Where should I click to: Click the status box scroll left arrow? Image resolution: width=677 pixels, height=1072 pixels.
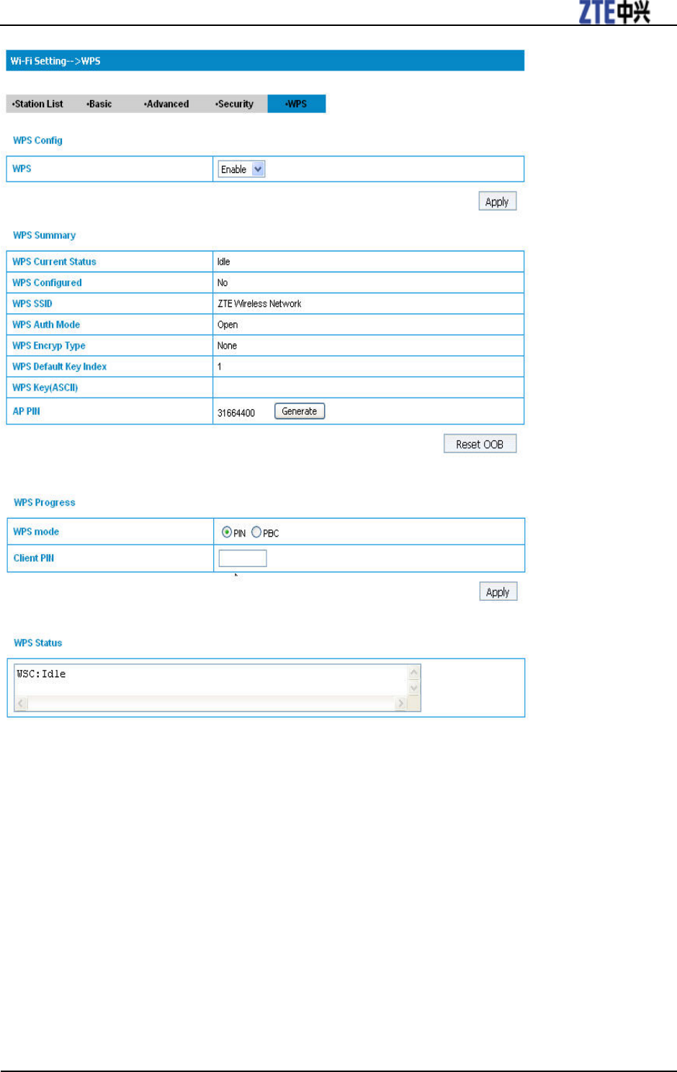(x=21, y=703)
